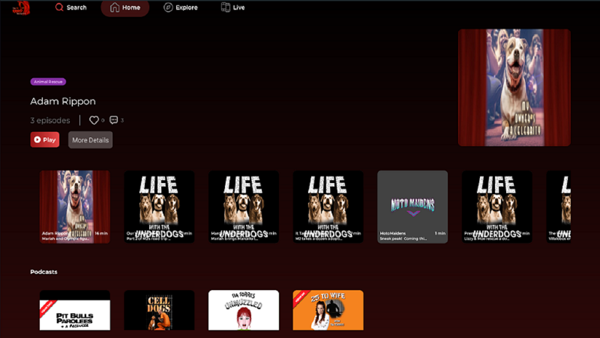Open Search from the navigation bar
Screen dimensions: 600x338
click(x=71, y=8)
